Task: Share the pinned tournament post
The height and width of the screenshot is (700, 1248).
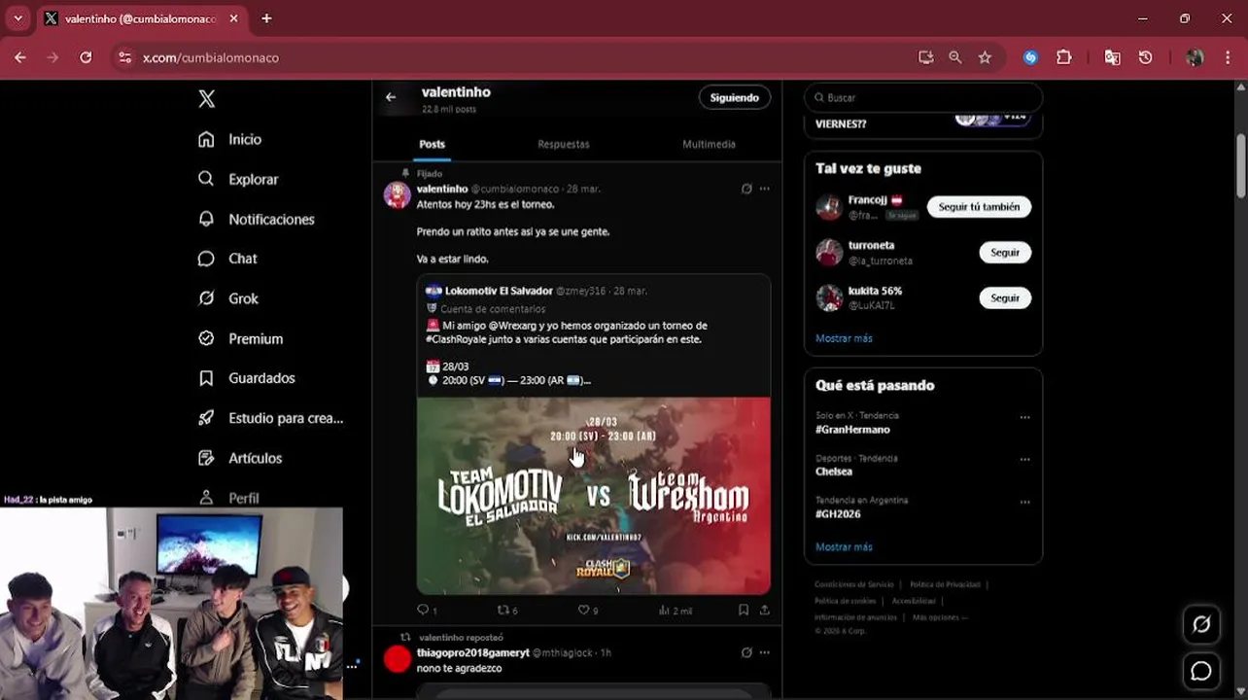Action: click(765, 610)
